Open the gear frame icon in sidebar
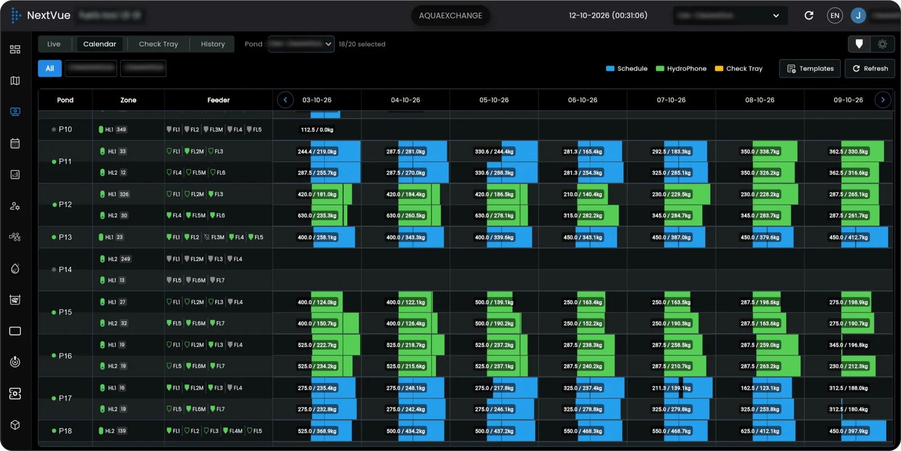 [x=15, y=394]
